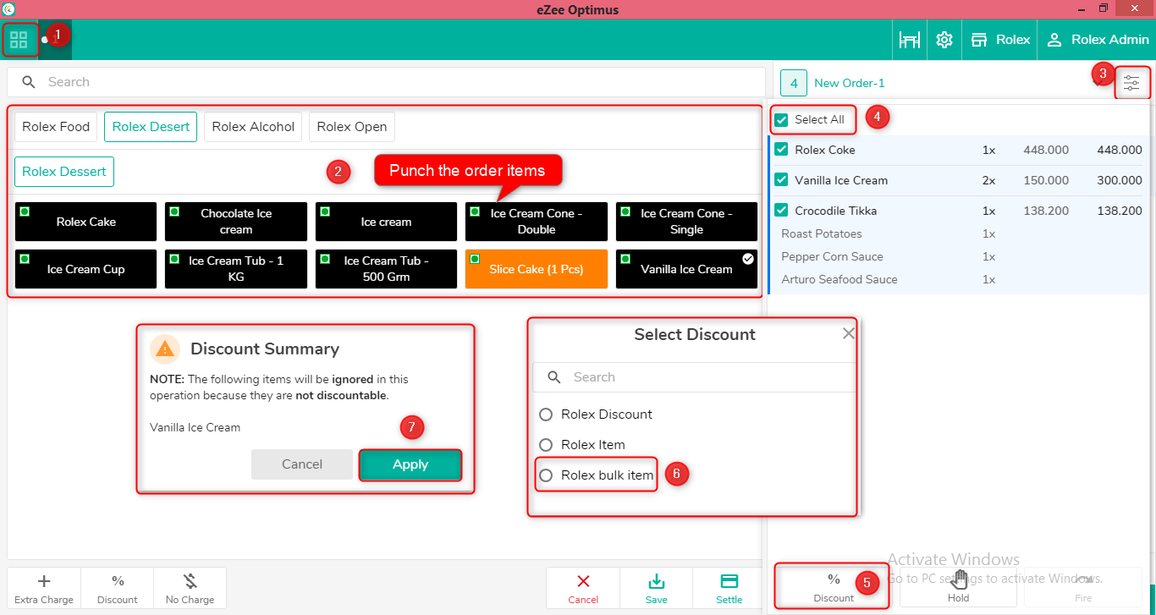Click Crocodile Tikka quantity 1x

point(988,211)
